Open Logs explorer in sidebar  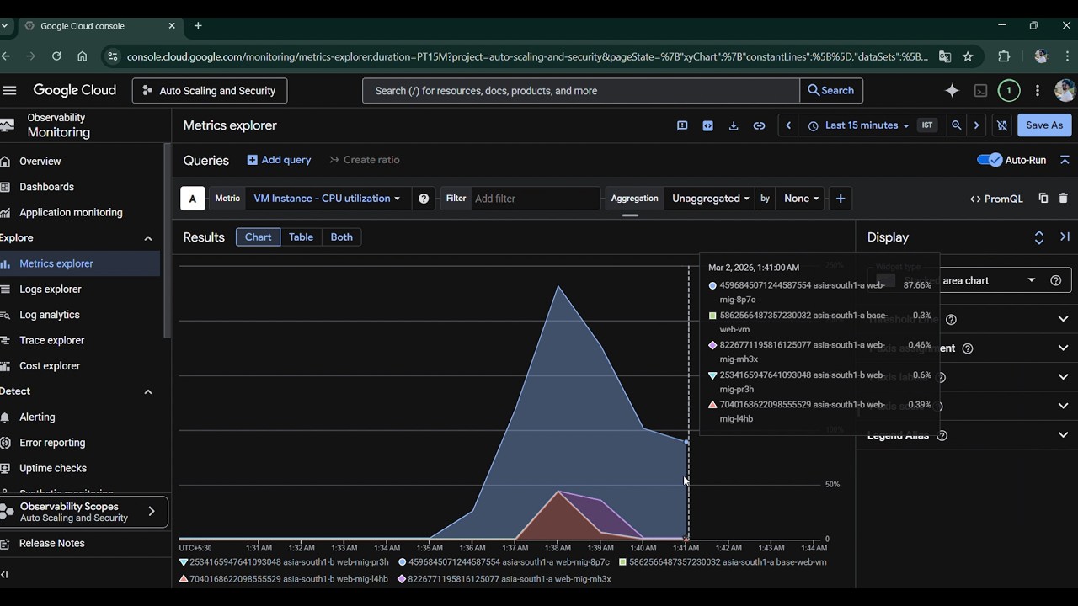51,290
